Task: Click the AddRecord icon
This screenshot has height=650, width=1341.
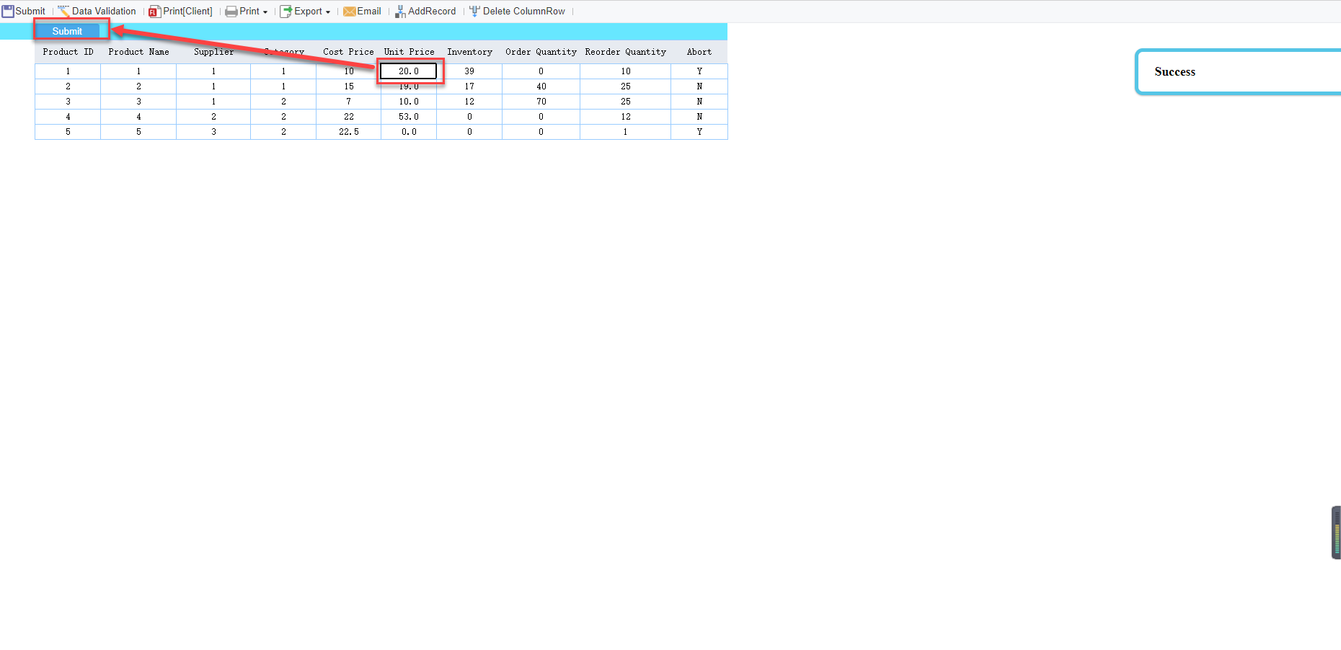Action: (400, 12)
